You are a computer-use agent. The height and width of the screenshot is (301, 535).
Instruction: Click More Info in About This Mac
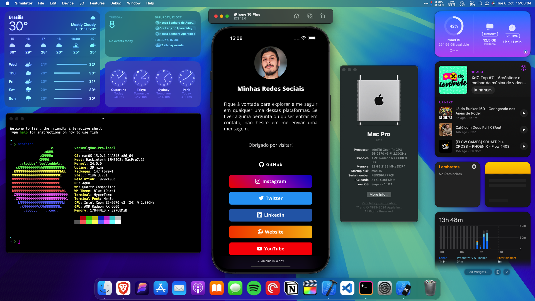(379, 195)
